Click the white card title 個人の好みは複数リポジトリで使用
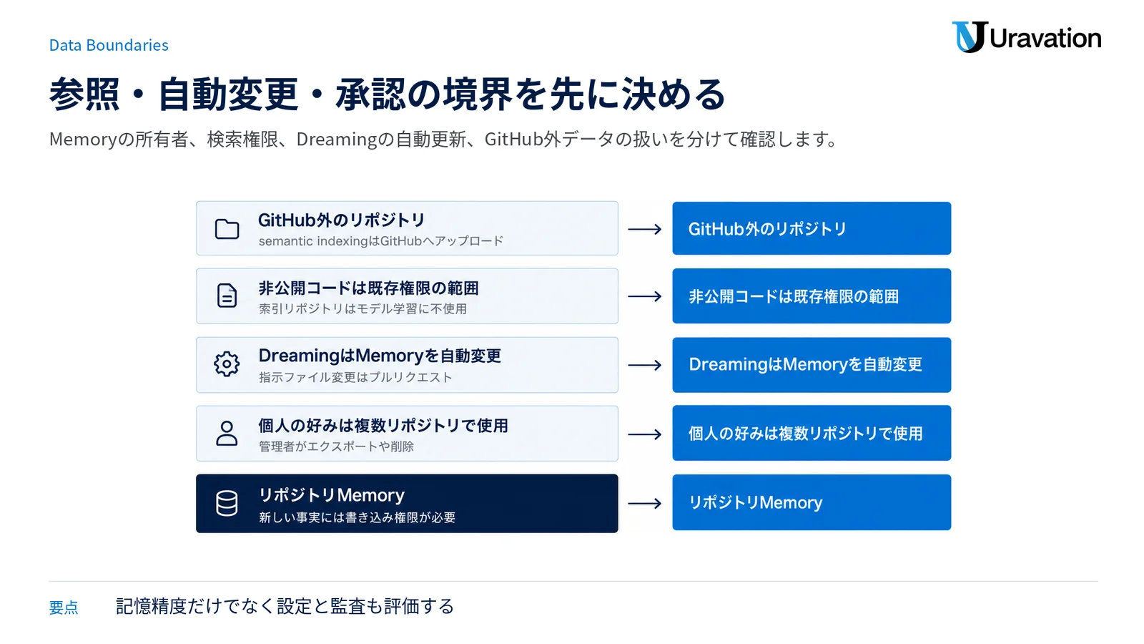The width and height of the screenshot is (1144, 644). pos(383,425)
